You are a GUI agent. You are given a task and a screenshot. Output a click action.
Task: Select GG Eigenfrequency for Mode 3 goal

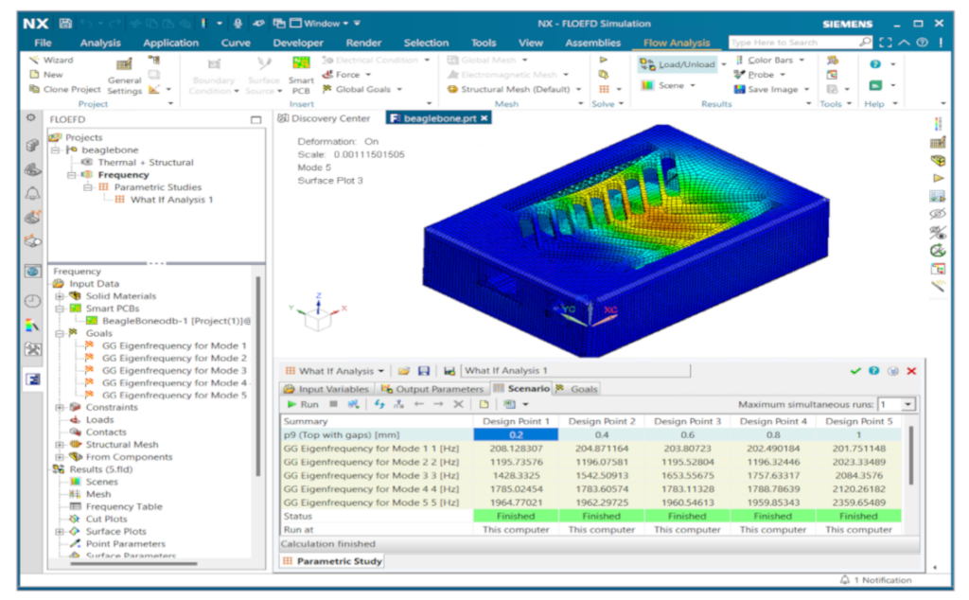point(173,370)
